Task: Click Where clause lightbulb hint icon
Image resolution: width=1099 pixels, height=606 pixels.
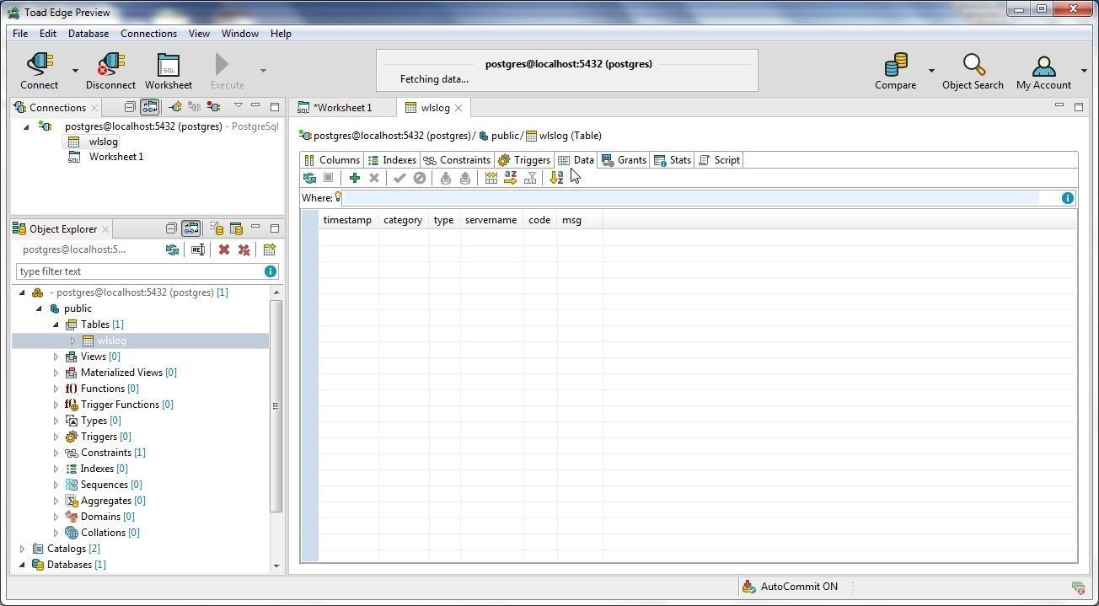Action: (338, 197)
